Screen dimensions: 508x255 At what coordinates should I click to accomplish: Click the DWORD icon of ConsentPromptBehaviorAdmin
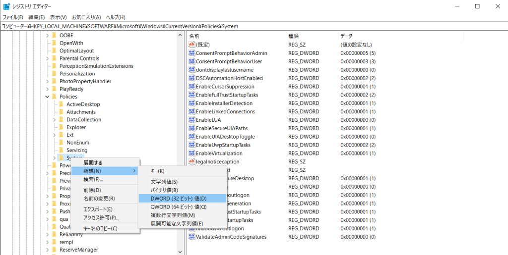pos(192,53)
